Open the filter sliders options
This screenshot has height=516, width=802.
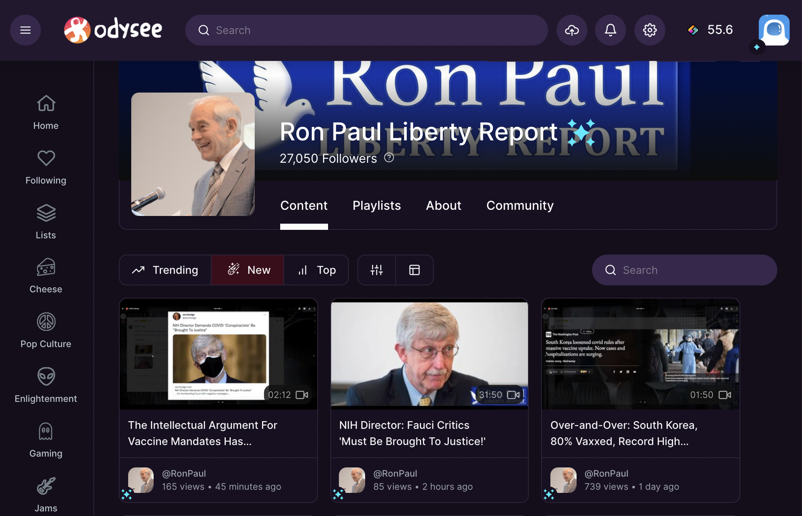click(x=377, y=270)
